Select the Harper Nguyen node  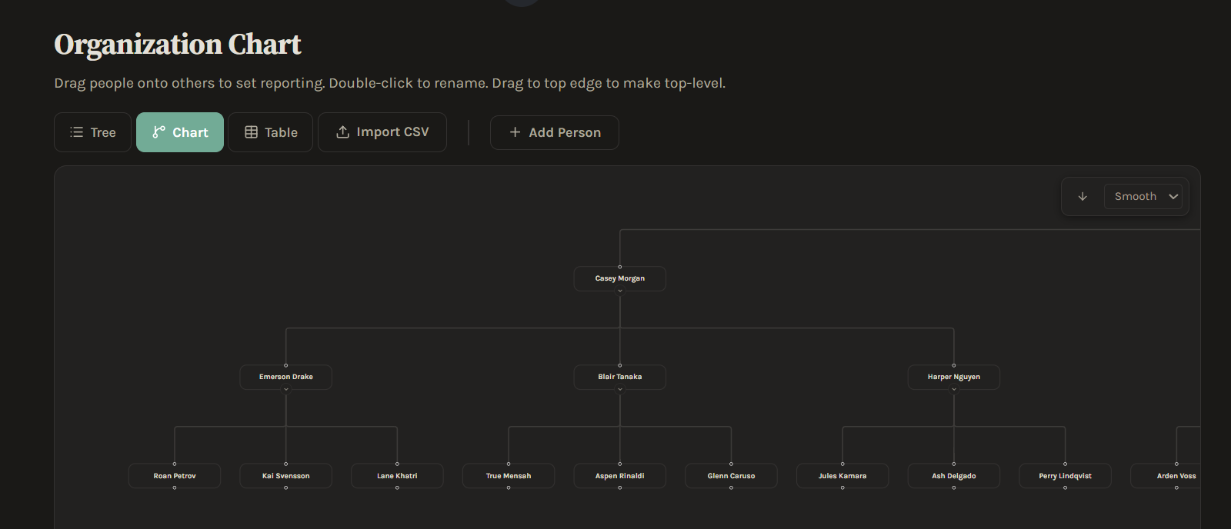tap(954, 377)
